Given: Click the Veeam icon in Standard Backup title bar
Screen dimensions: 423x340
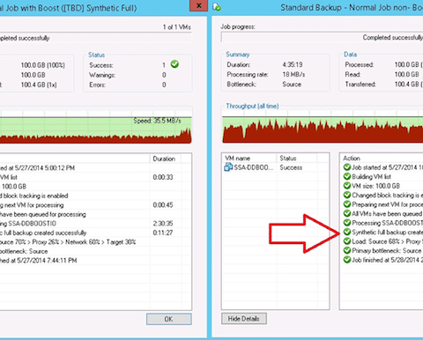Looking at the screenshot, I should tap(217, 7).
